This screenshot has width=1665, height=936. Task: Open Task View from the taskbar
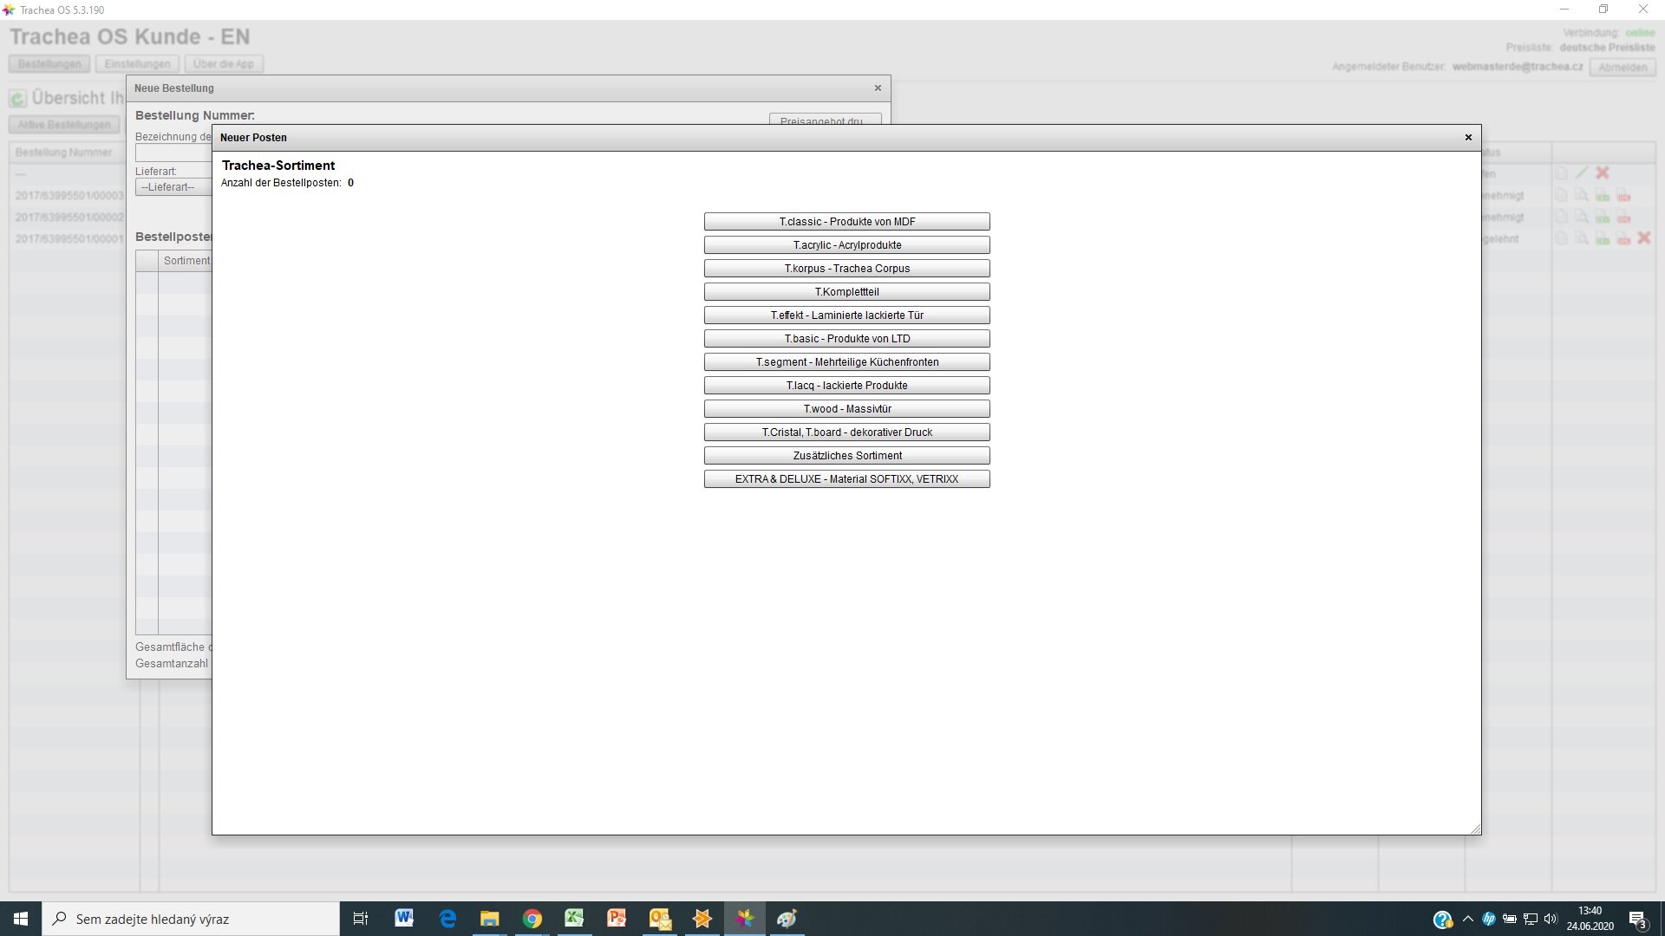361,919
